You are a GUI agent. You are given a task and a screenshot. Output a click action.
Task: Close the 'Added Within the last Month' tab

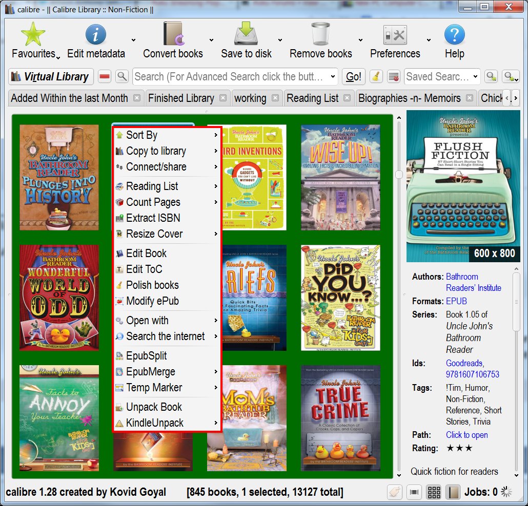click(137, 98)
